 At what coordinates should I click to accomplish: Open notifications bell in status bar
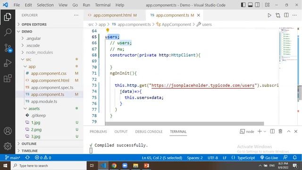[x=294, y=158]
